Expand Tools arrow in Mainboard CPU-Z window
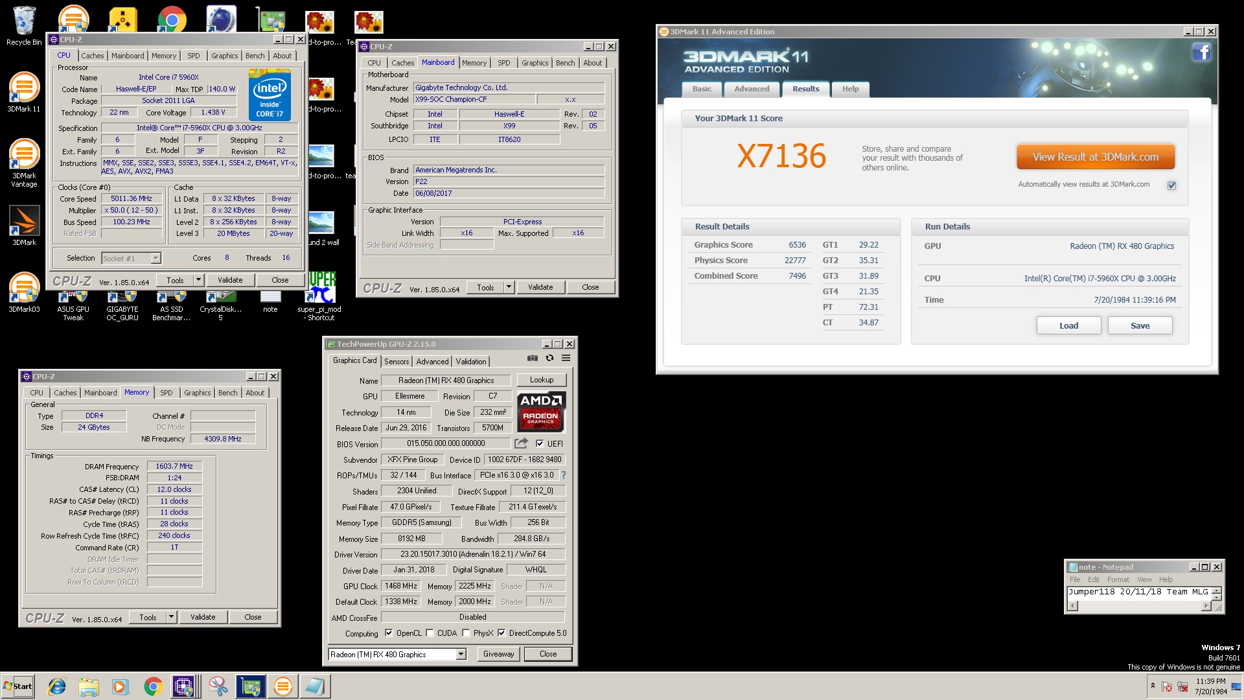 pyautogui.click(x=509, y=287)
